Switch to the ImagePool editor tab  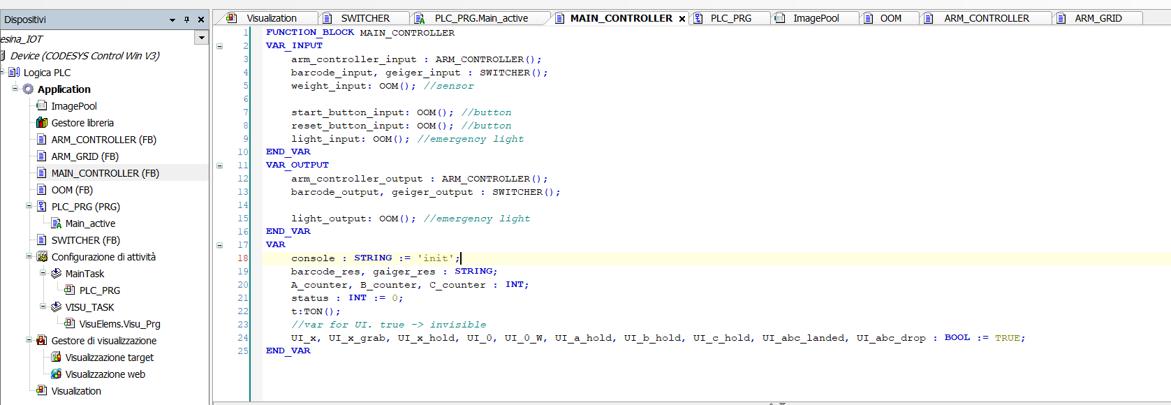(x=816, y=18)
